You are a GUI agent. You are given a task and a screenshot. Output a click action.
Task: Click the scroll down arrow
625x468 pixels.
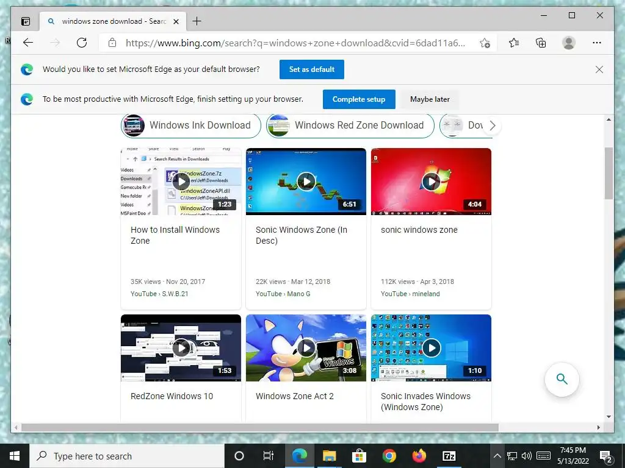click(x=609, y=417)
